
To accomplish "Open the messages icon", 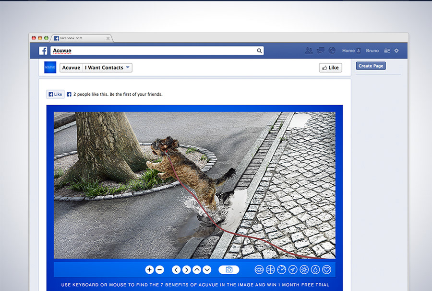I will pyautogui.click(x=321, y=51).
